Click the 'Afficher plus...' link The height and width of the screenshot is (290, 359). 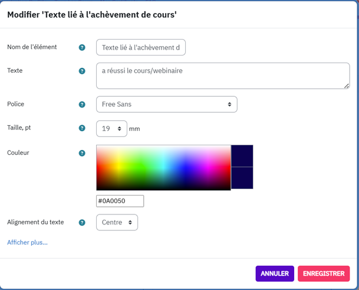coord(27,242)
